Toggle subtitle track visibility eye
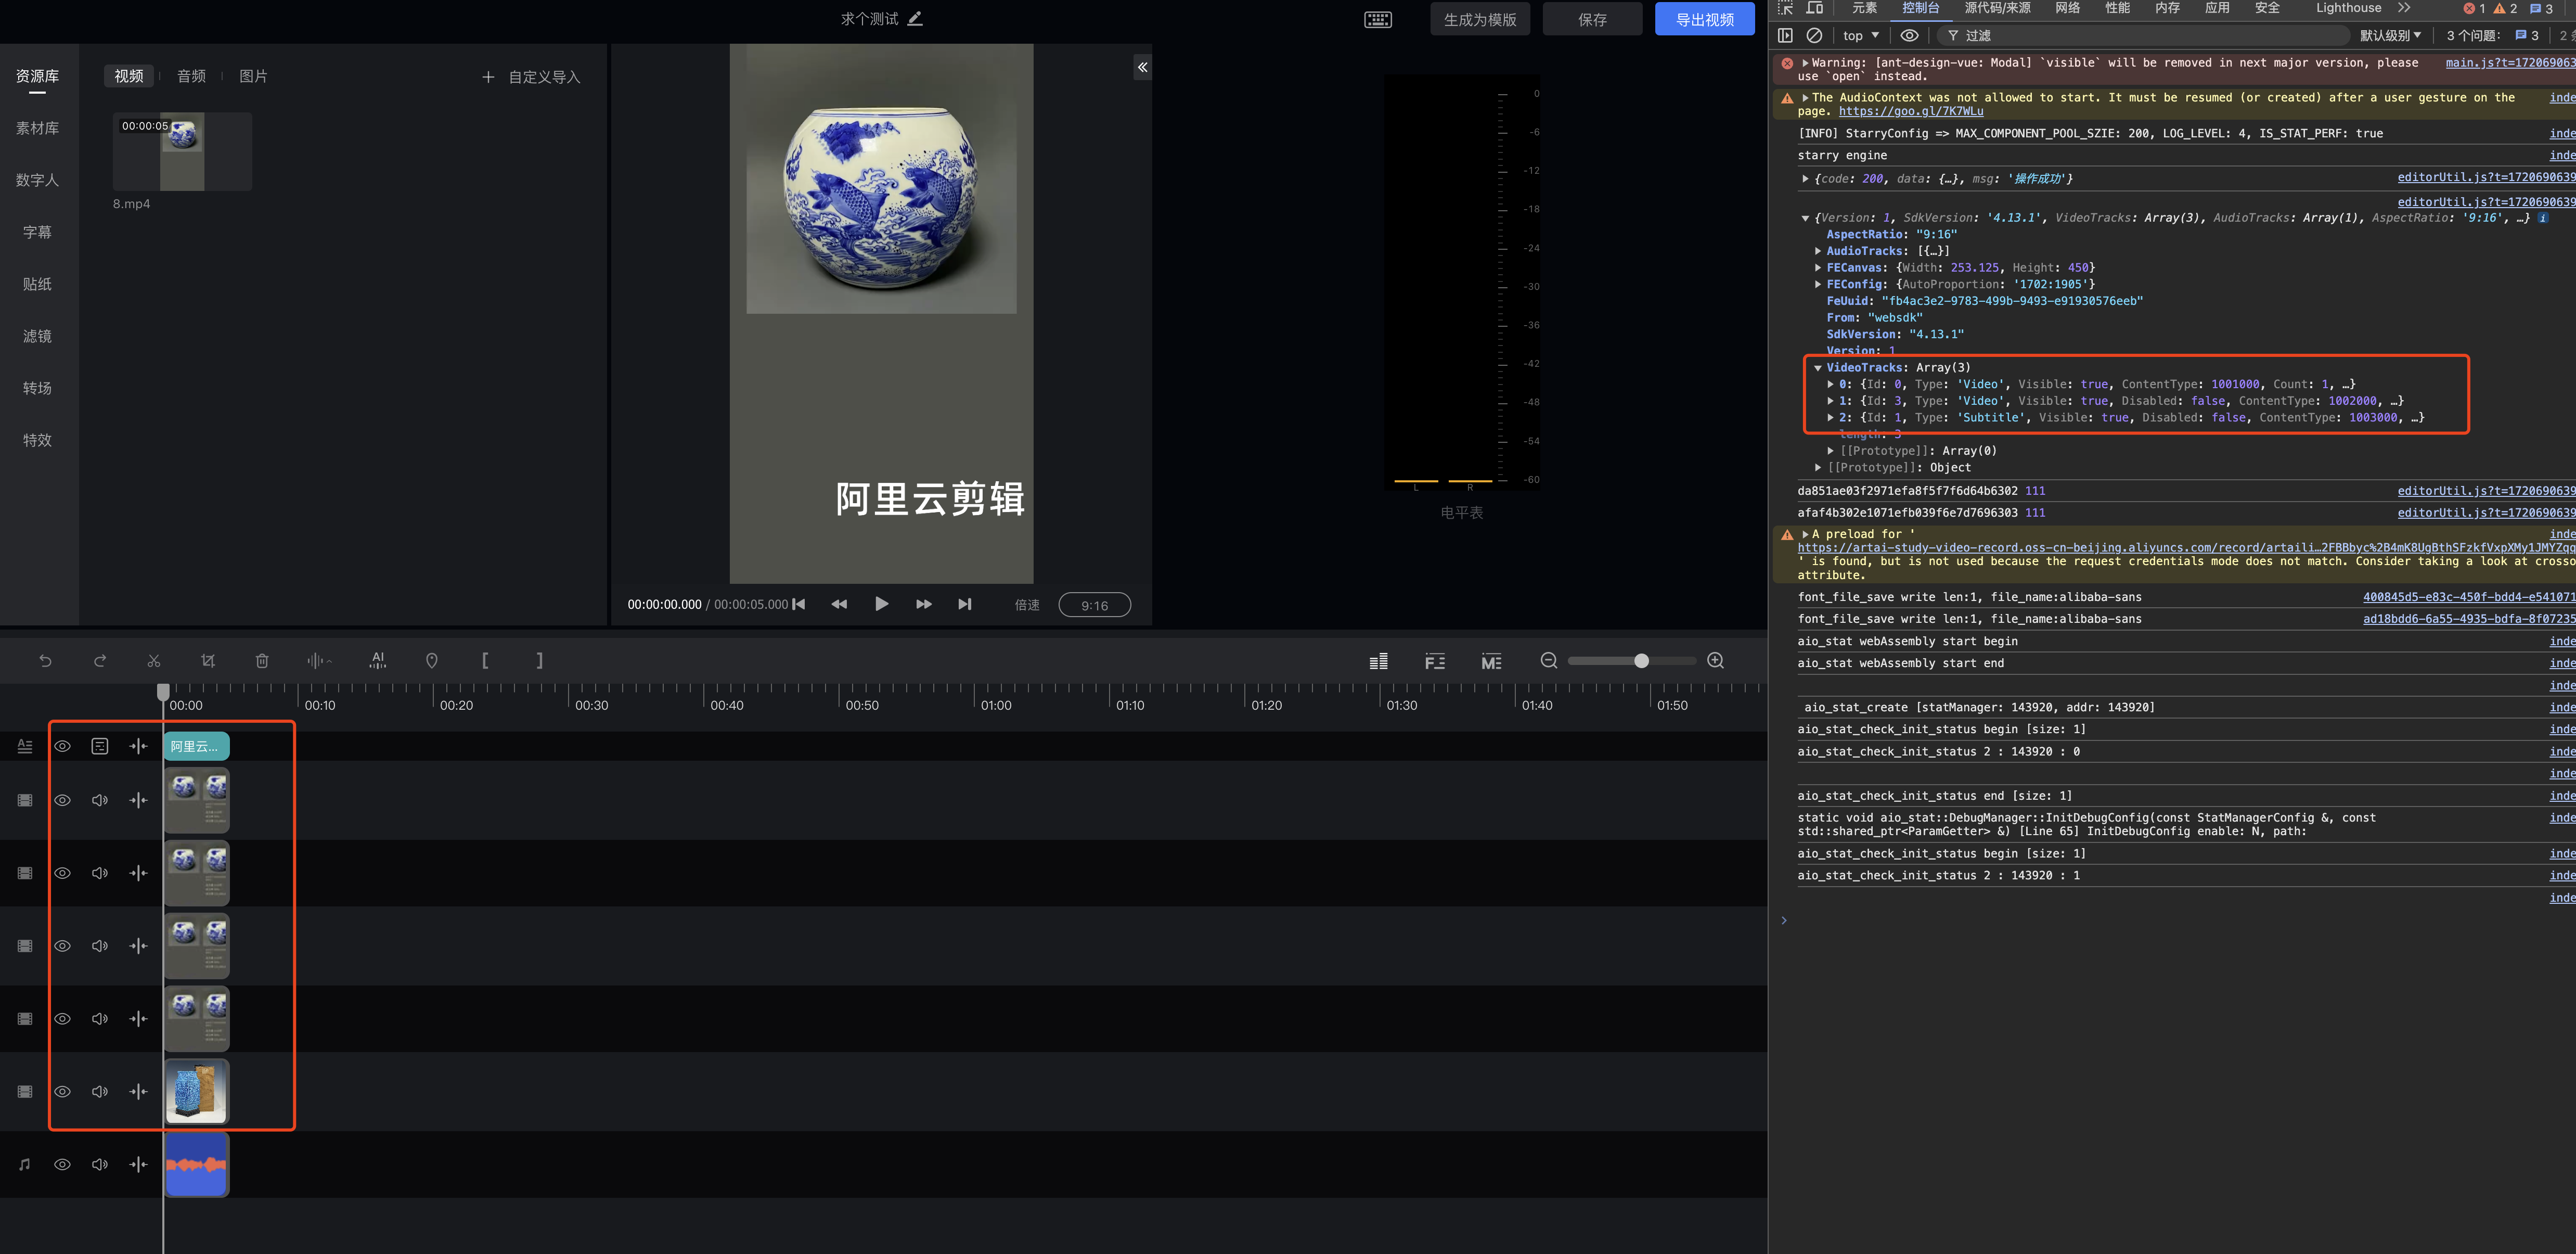The image size is (2576, 1254). (62, 746)
